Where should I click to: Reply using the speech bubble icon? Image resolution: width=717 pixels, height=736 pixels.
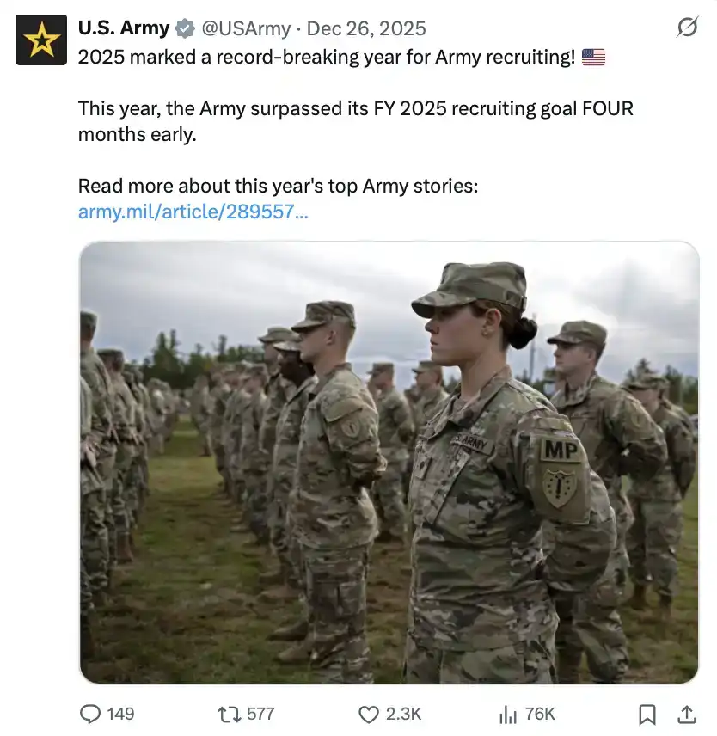coord(90,714)
